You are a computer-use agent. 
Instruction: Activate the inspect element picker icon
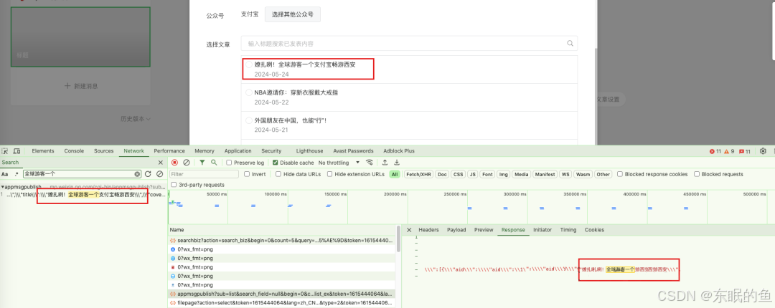pyautogui.click(x=5, y=151)
